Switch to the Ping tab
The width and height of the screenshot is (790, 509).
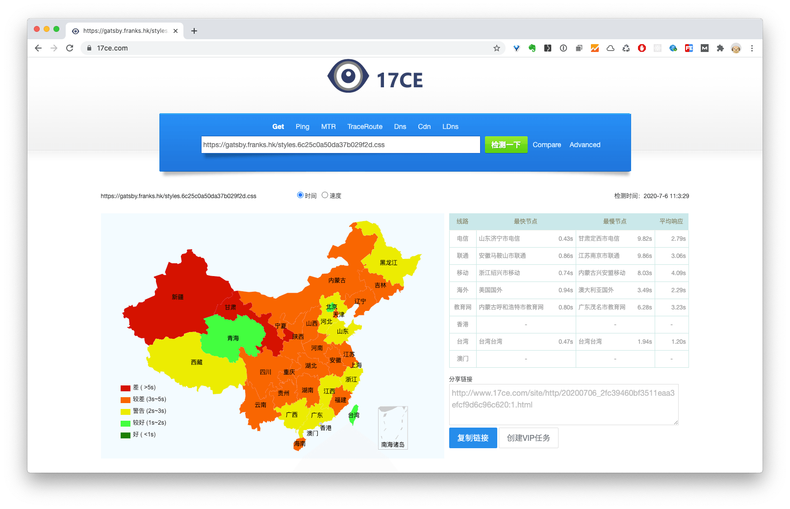click(302, 127)
